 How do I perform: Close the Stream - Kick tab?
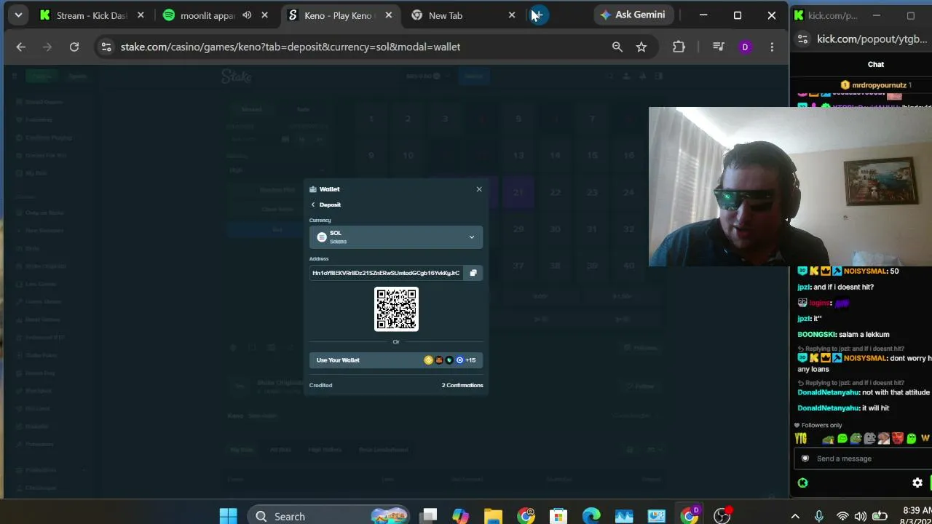(141, 15)
